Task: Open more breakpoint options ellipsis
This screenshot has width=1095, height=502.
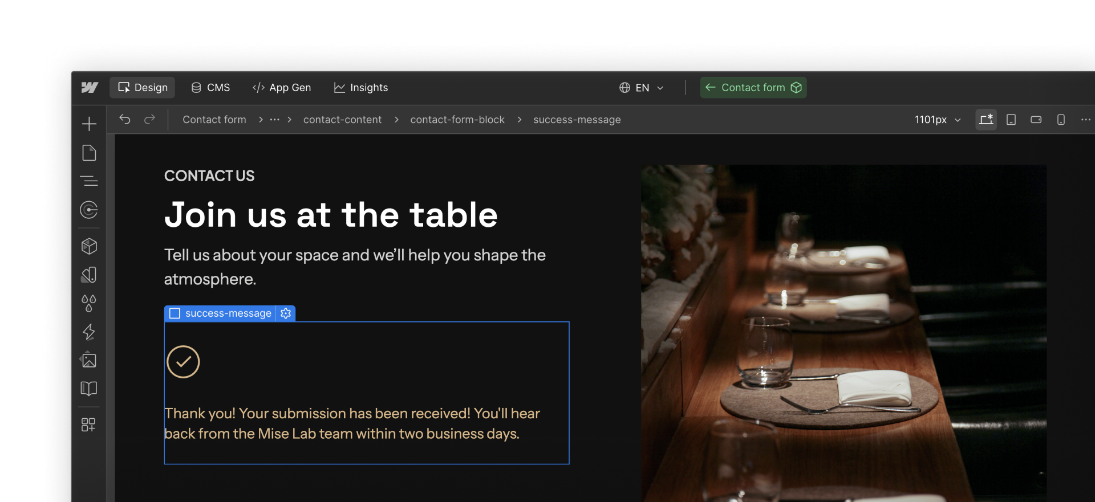Action: (1086, 120)
